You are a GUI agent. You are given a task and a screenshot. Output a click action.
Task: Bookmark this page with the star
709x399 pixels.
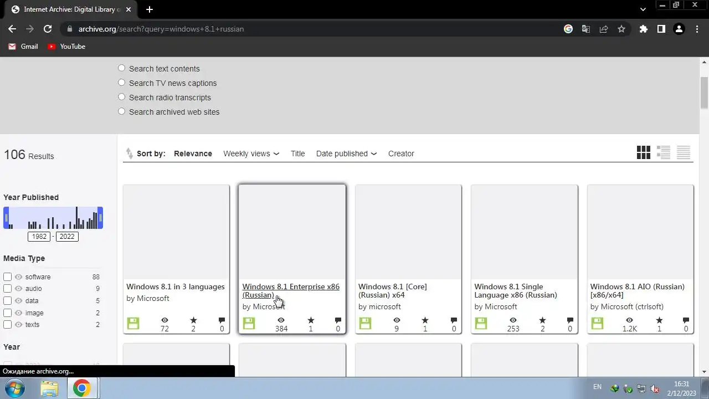tap(621, 29)
